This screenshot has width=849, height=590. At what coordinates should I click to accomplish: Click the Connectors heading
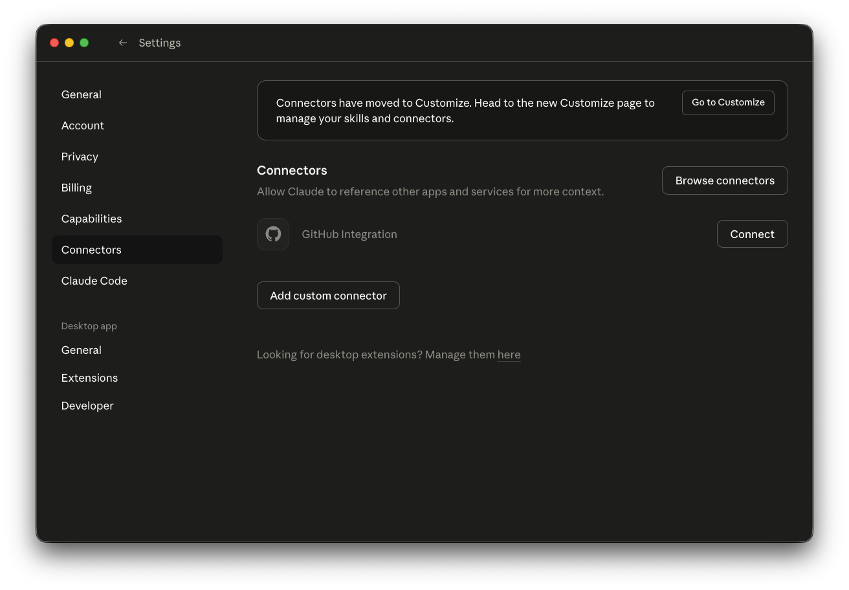[292, 170]
